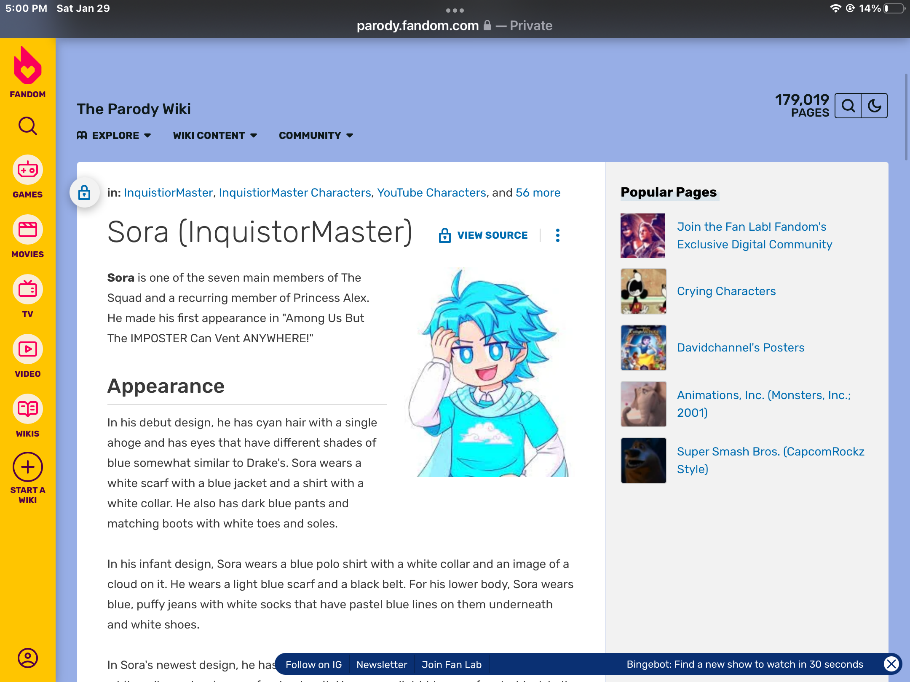
Task: Open the Games section icon
Action: pos(27,170)
